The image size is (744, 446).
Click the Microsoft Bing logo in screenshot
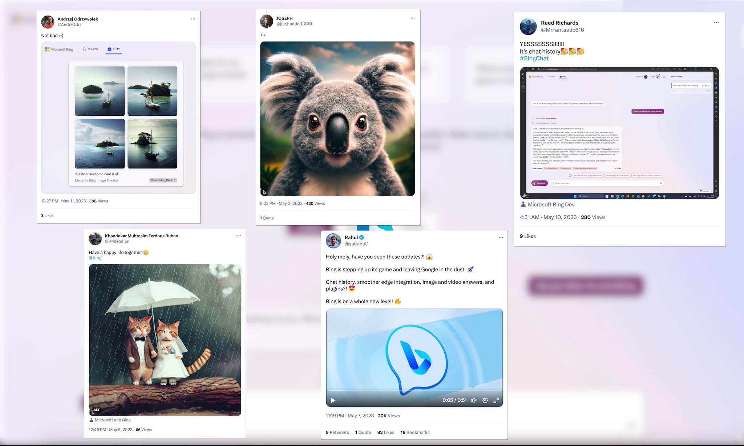coord(59,49)
